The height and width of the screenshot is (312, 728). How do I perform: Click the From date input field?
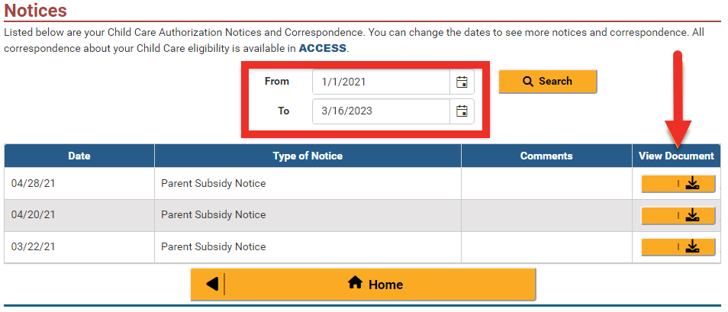click(x=380, y=82)
